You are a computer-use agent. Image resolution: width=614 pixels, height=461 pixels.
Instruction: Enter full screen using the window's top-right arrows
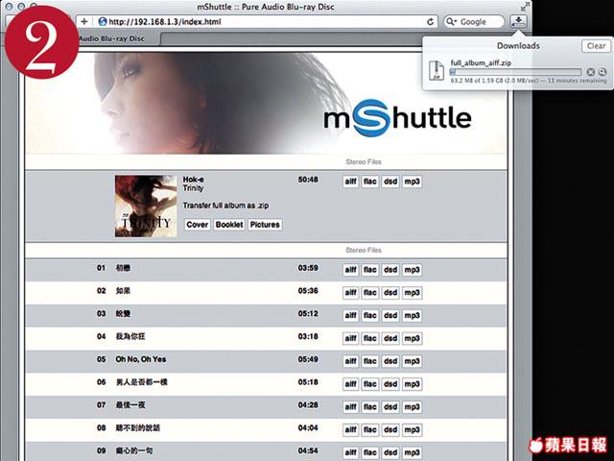(x=526, y=6)
